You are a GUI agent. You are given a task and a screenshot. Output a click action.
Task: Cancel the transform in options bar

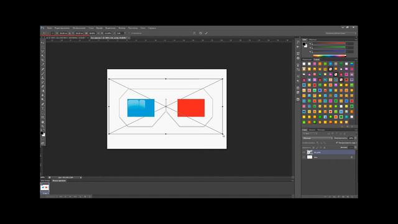tap(200, 33)
